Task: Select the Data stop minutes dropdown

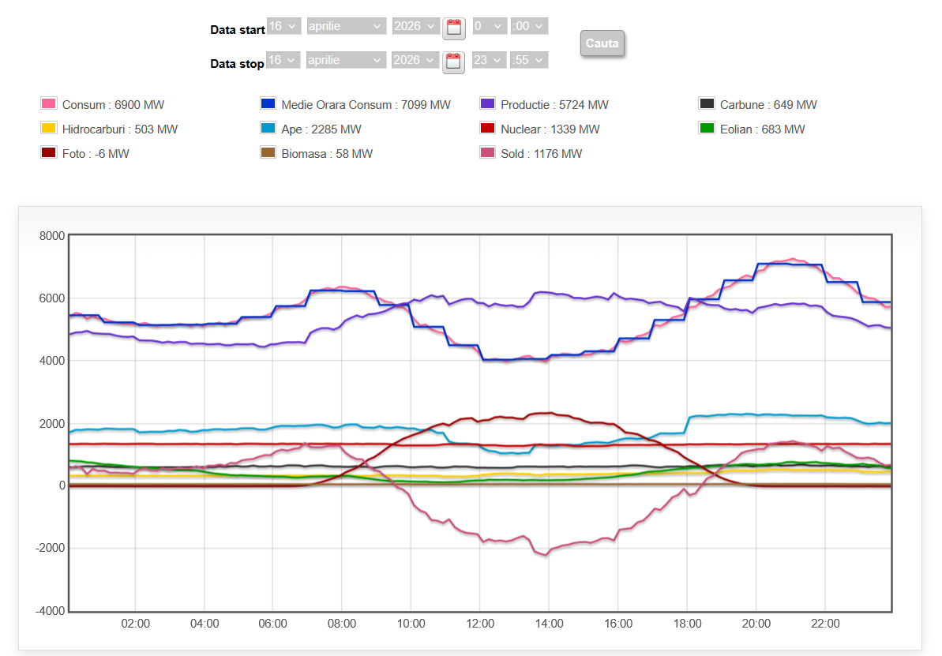Action: coord(529,60)
